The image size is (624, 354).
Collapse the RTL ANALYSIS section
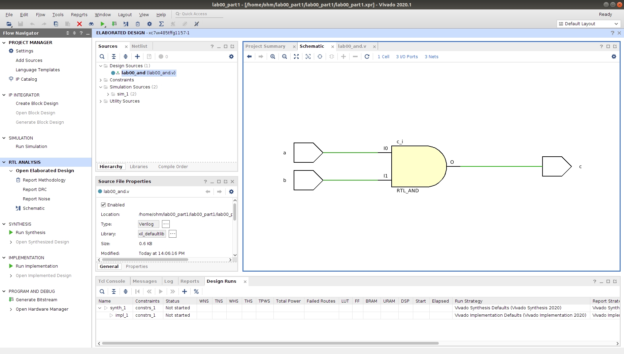tap(4, 162)
